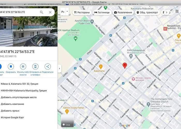
Task: Open the Ру language dropdown arrow
Action: [67, 12]
